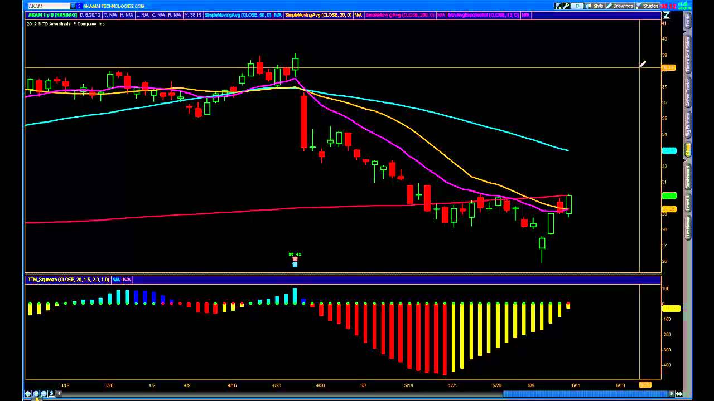
Task: Select the Chart side tab
Action: 688,149
